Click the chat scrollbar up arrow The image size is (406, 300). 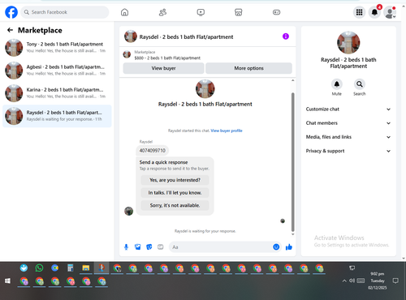point(292,80)
